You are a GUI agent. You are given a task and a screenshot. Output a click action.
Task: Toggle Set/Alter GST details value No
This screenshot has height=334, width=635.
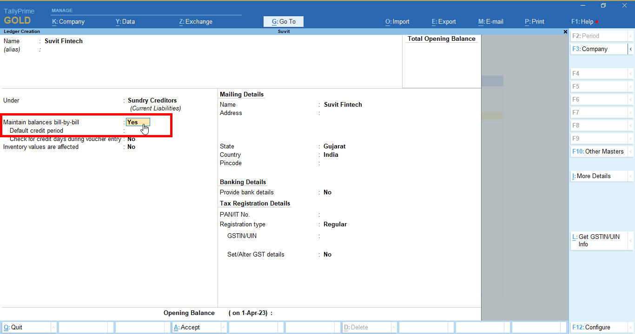click(328, 254)
